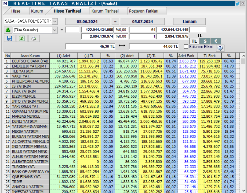
Task: Expand the (Tüm Kurumlar) dropdown
Action: click(55, 30)
